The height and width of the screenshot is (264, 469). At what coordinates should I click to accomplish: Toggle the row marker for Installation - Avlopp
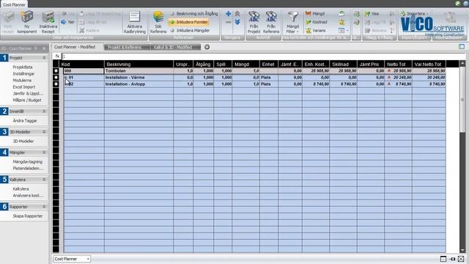click(56, 84)
